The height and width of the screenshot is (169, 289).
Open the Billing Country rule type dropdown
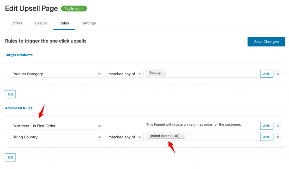point(56,137)
